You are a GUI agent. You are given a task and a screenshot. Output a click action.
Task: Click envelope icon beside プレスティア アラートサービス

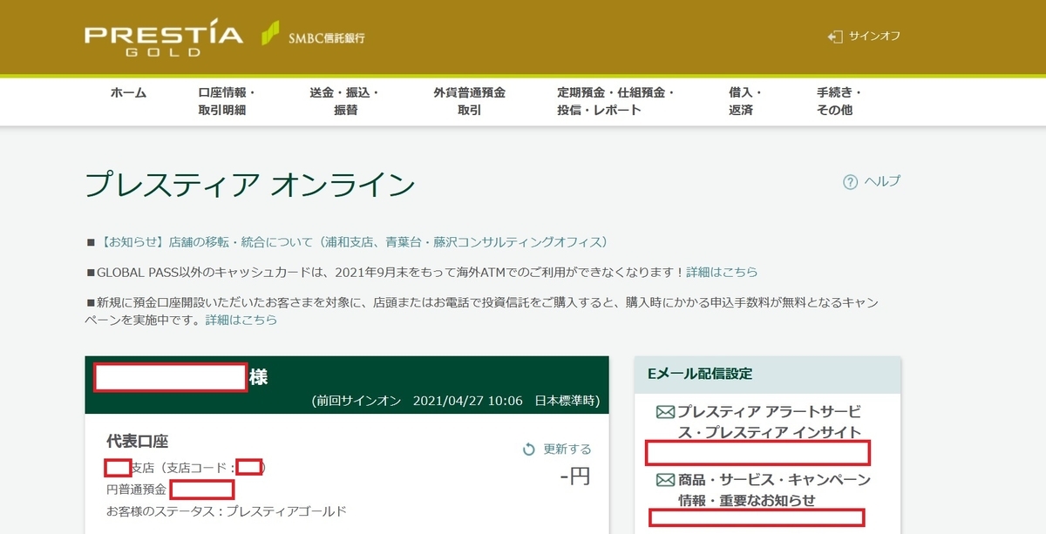click(665, 411)
